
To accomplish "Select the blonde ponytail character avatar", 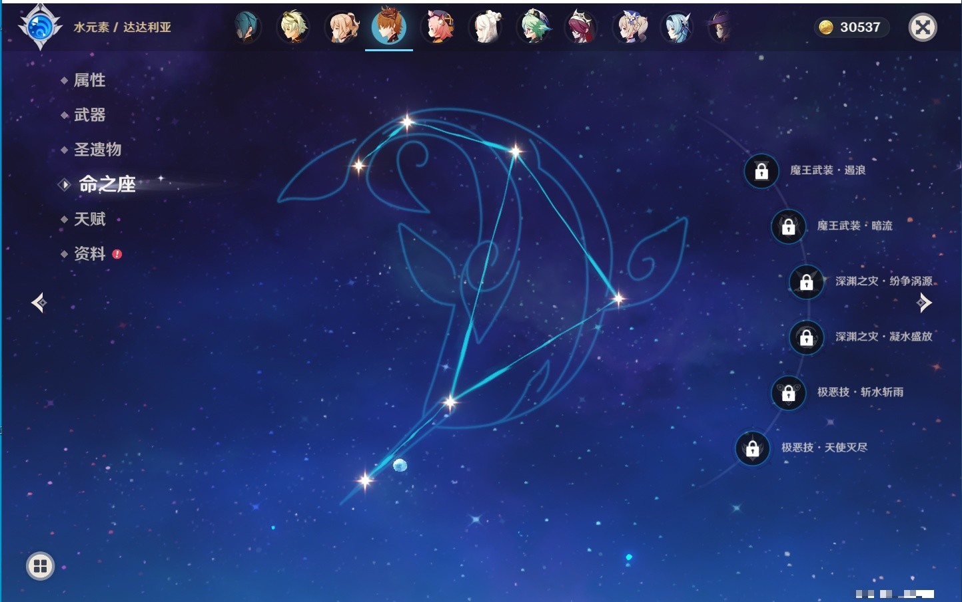I will click(342, 27).
